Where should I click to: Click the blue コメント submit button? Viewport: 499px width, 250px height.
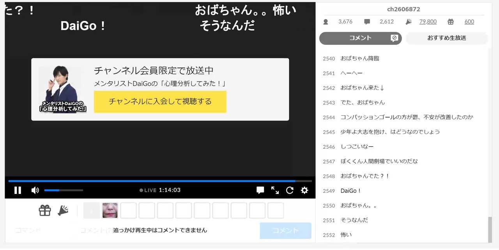[x=285, y=231]
